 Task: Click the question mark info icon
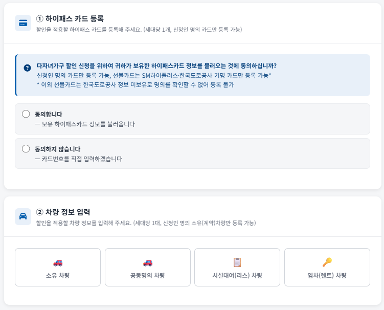pyautogui.click(x=27, y=68)
